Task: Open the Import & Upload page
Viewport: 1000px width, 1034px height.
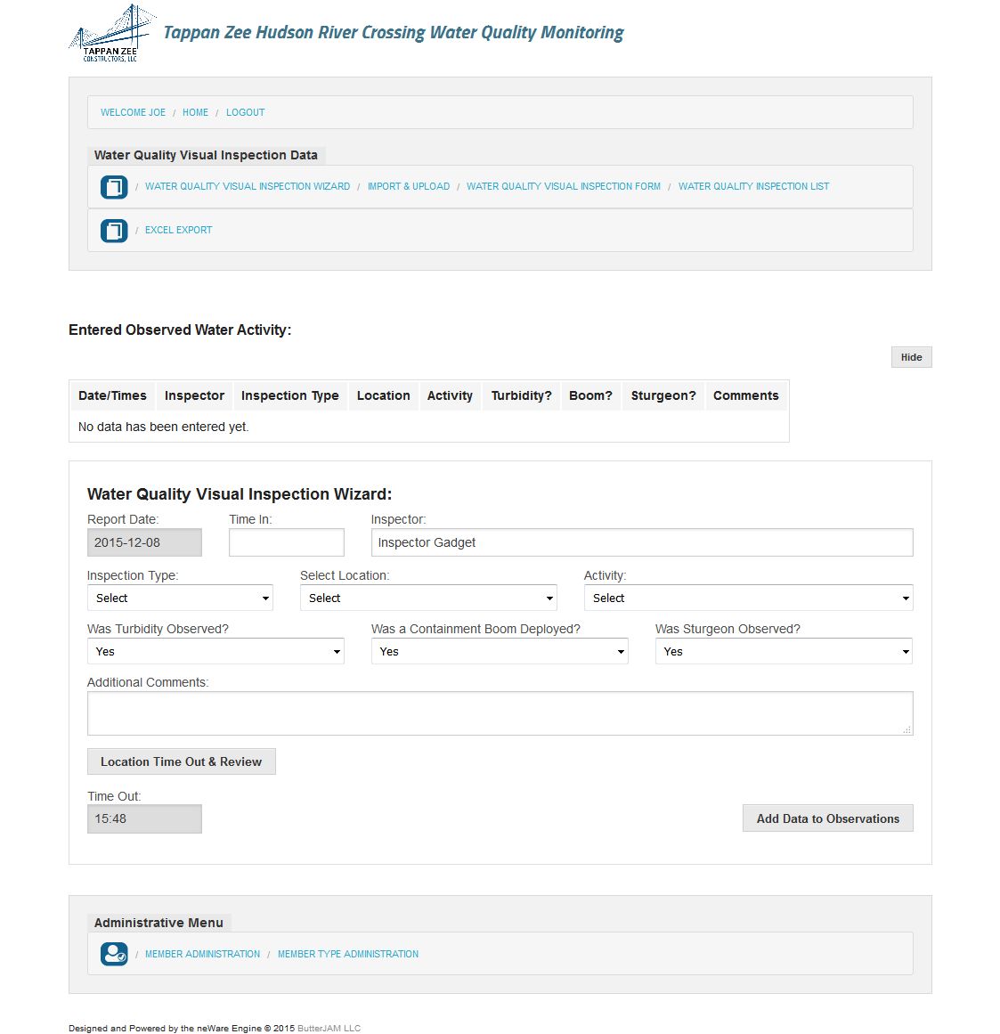Action: click(408, 187)
